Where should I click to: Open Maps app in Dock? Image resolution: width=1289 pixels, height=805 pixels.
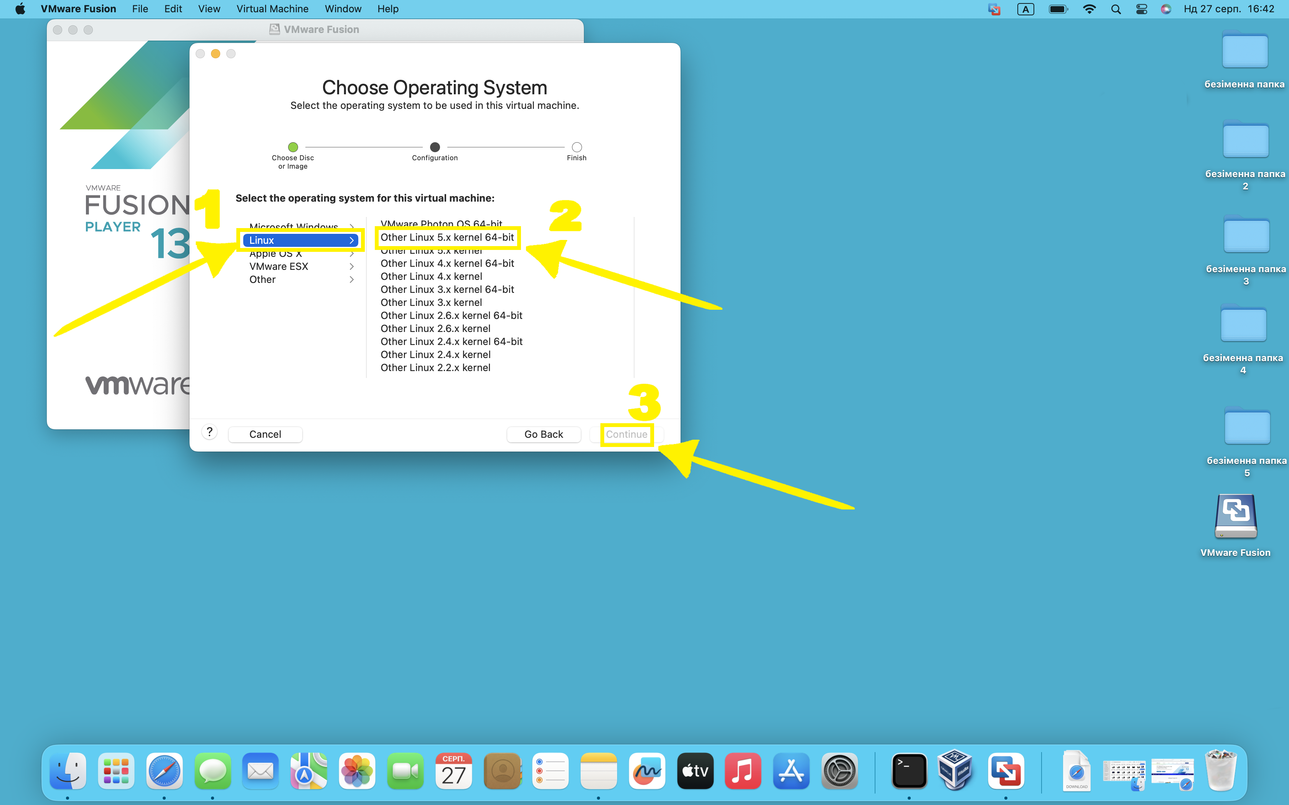click(309, 770)
